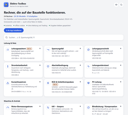Open the Blindleistung / Kompensation title
This screenshot has height=115, width=128.
(105, 106)
